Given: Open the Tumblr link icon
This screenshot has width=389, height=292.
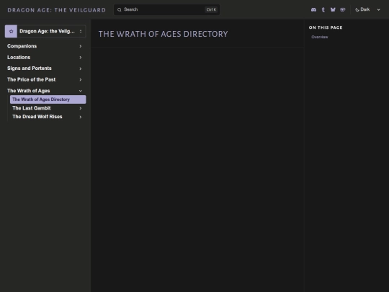Looking at the screenshot, I should tap(323, 9).
